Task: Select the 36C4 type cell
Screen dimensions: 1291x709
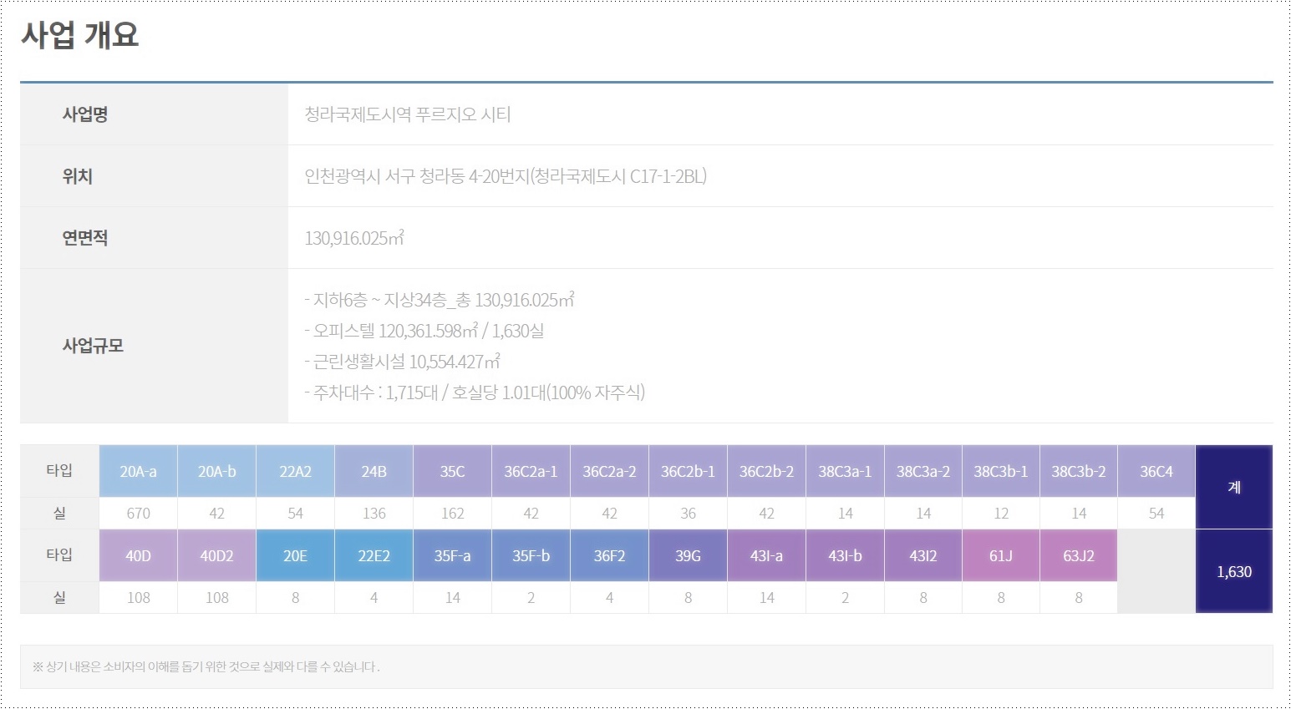Action: tap(1156, 472)
